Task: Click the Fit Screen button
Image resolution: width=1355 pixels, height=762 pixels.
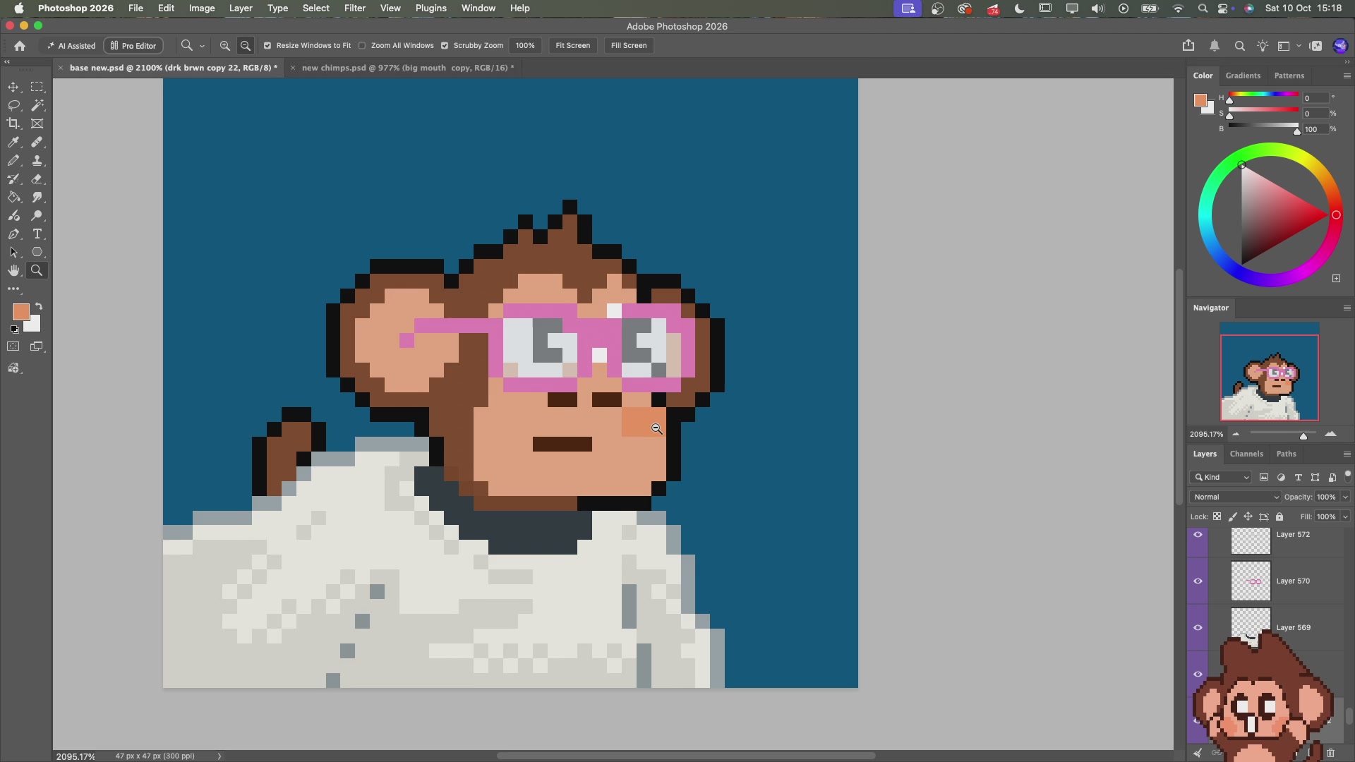Action: (572, 46)
